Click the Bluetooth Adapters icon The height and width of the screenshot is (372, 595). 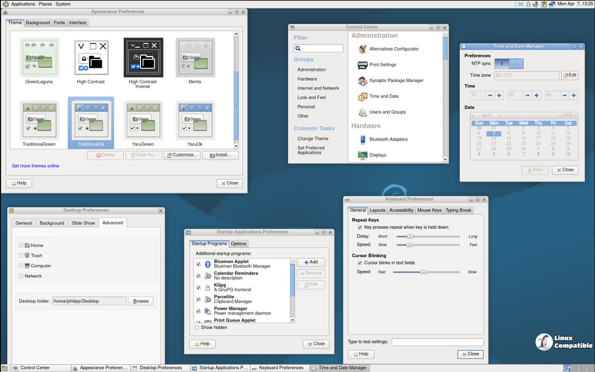tap(362, 139)
